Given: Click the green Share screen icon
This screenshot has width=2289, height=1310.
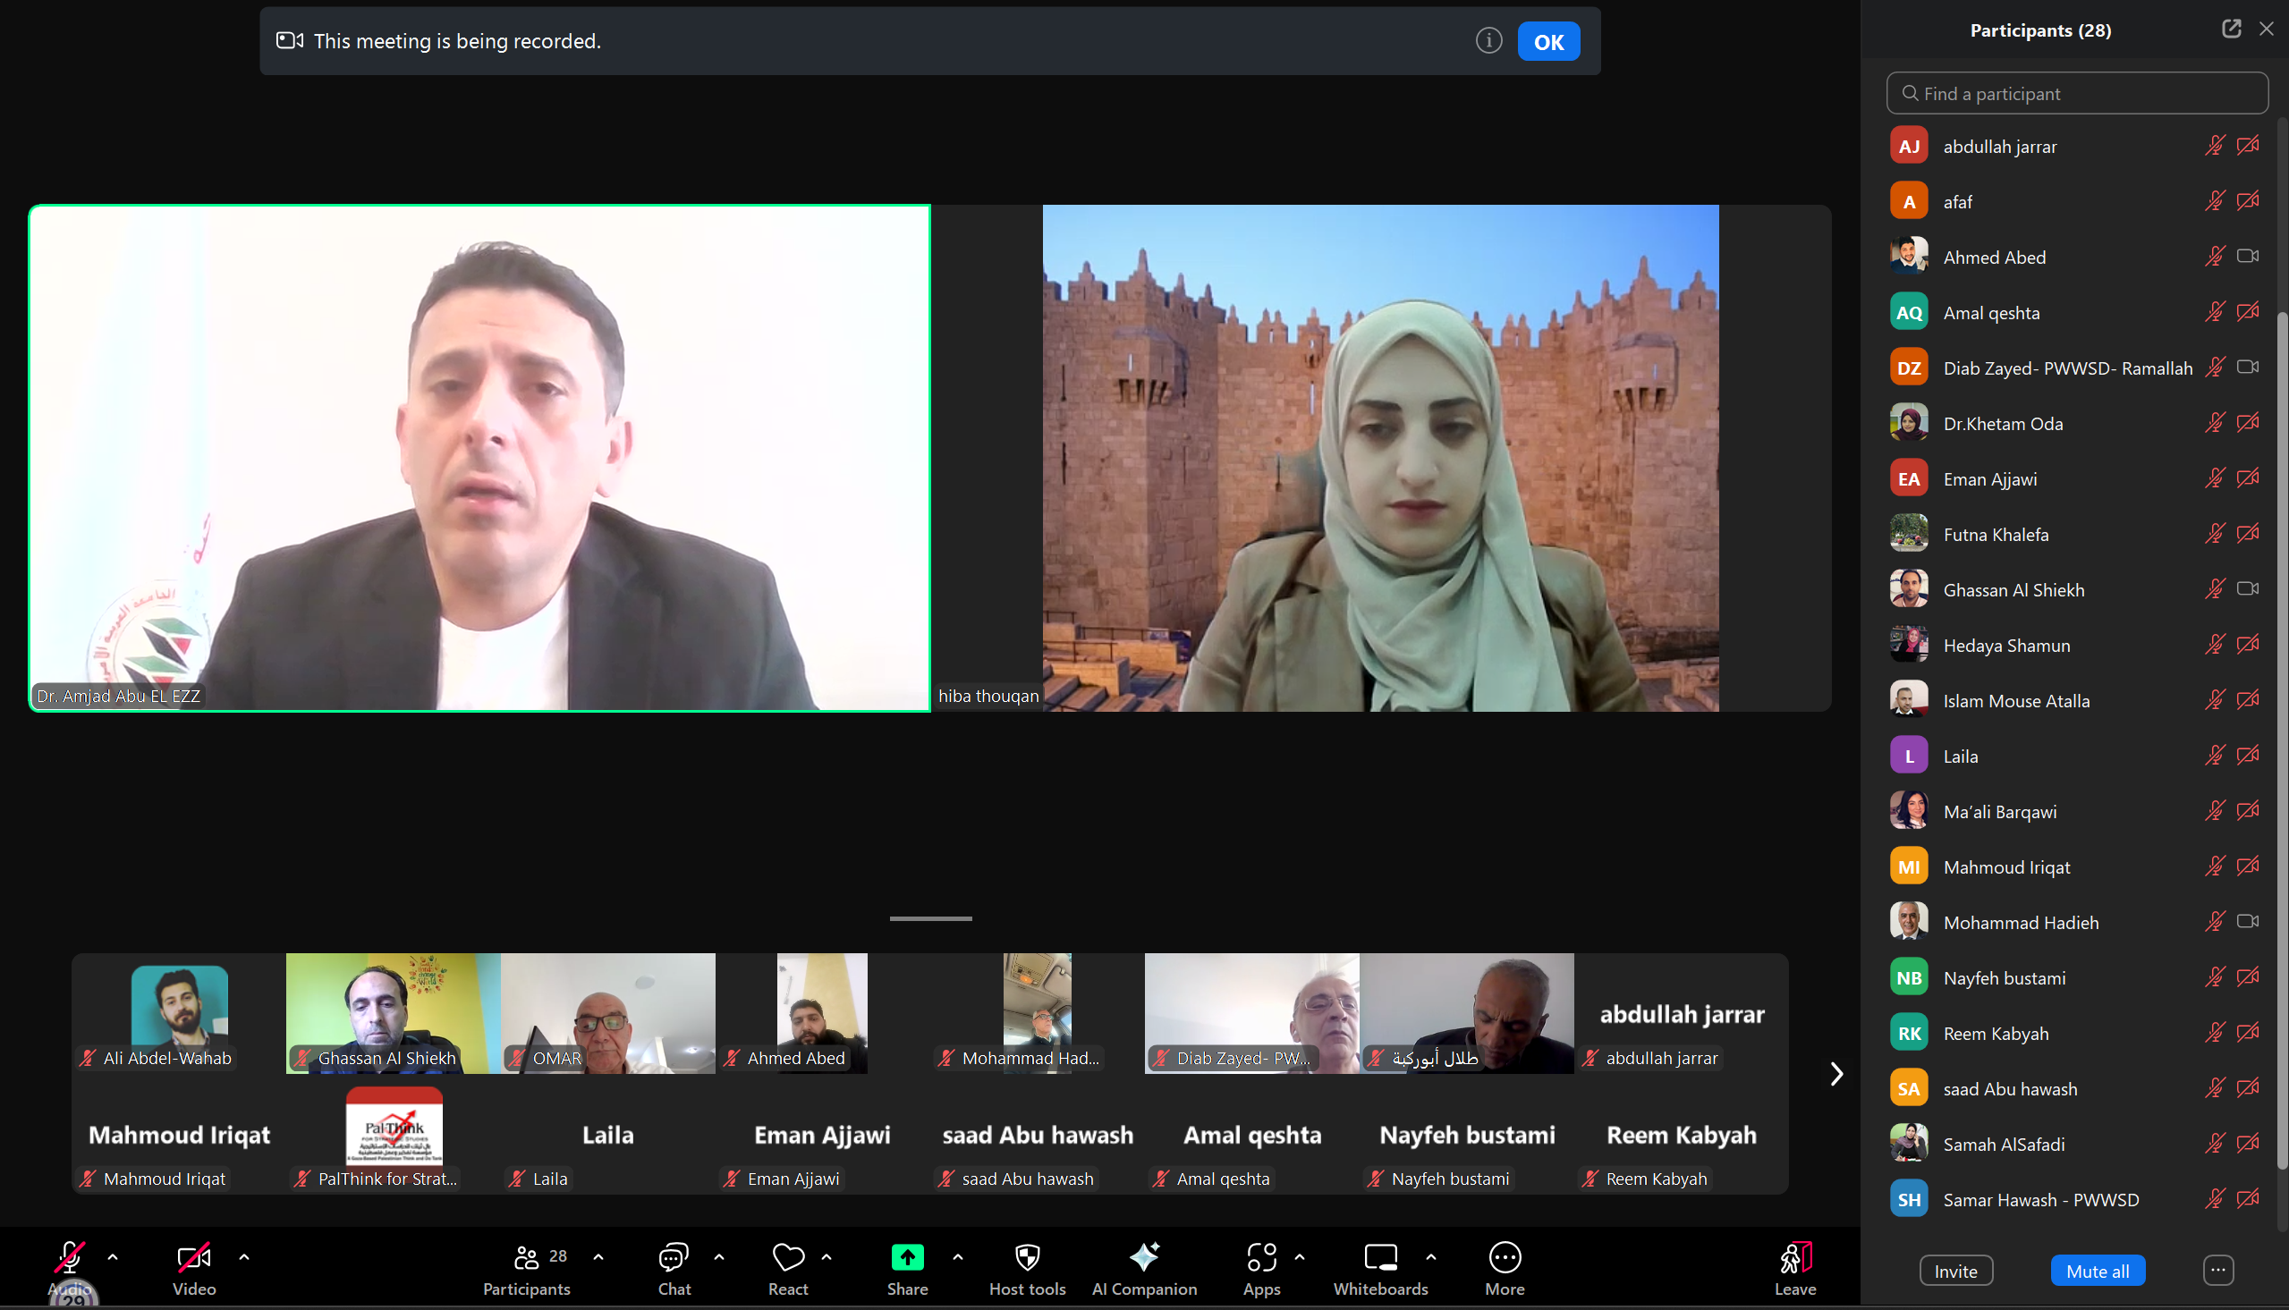Looking at the screenshot, I should (907, 1257).
